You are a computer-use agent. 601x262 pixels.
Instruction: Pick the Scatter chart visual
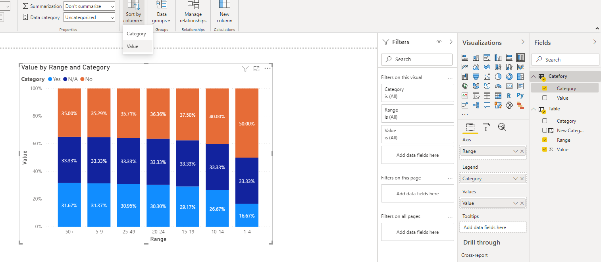tap(487, 77)
